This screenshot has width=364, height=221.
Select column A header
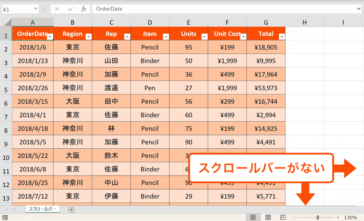(x=33, y=22)
